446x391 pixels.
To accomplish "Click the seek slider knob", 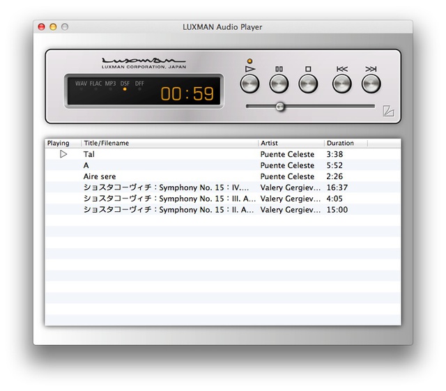I will click(x=280, y=107).
